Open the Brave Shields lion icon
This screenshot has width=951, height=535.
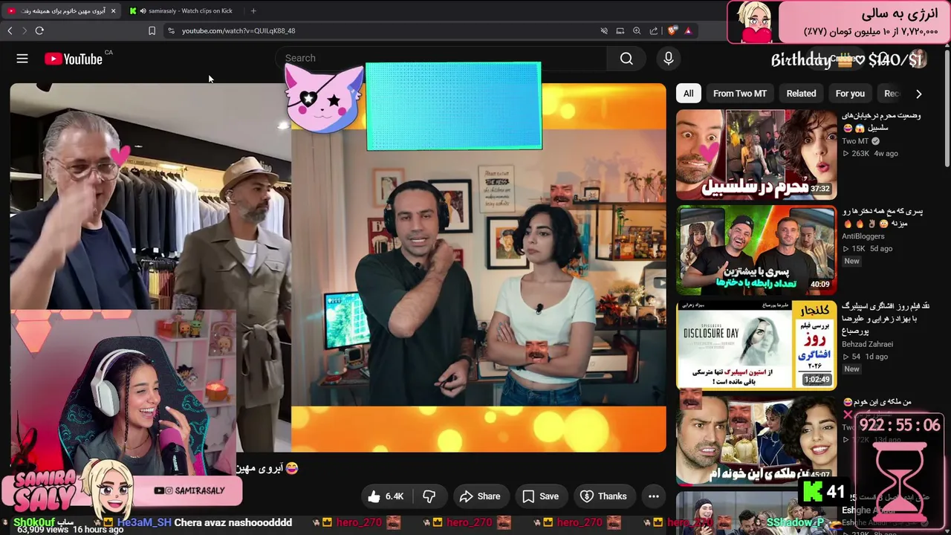672,30
